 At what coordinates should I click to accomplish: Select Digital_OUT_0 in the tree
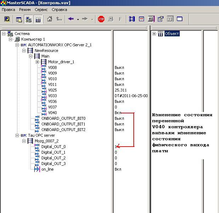point(53,147)
